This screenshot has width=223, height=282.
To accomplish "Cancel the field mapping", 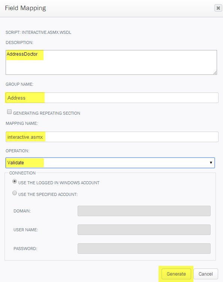I will 206,274.
